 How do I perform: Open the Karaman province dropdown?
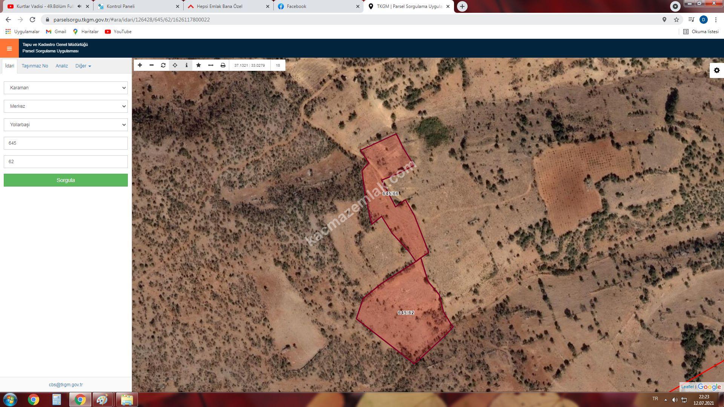pos(66,88)
